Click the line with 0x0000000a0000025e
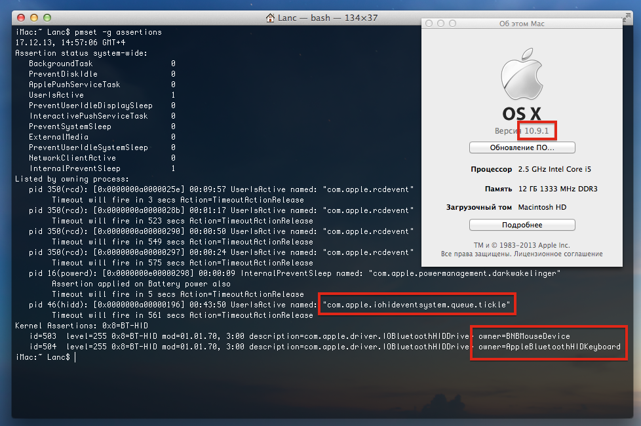Image resolution: width=641 pixels, height=426 pixels. tap(221, 189)
